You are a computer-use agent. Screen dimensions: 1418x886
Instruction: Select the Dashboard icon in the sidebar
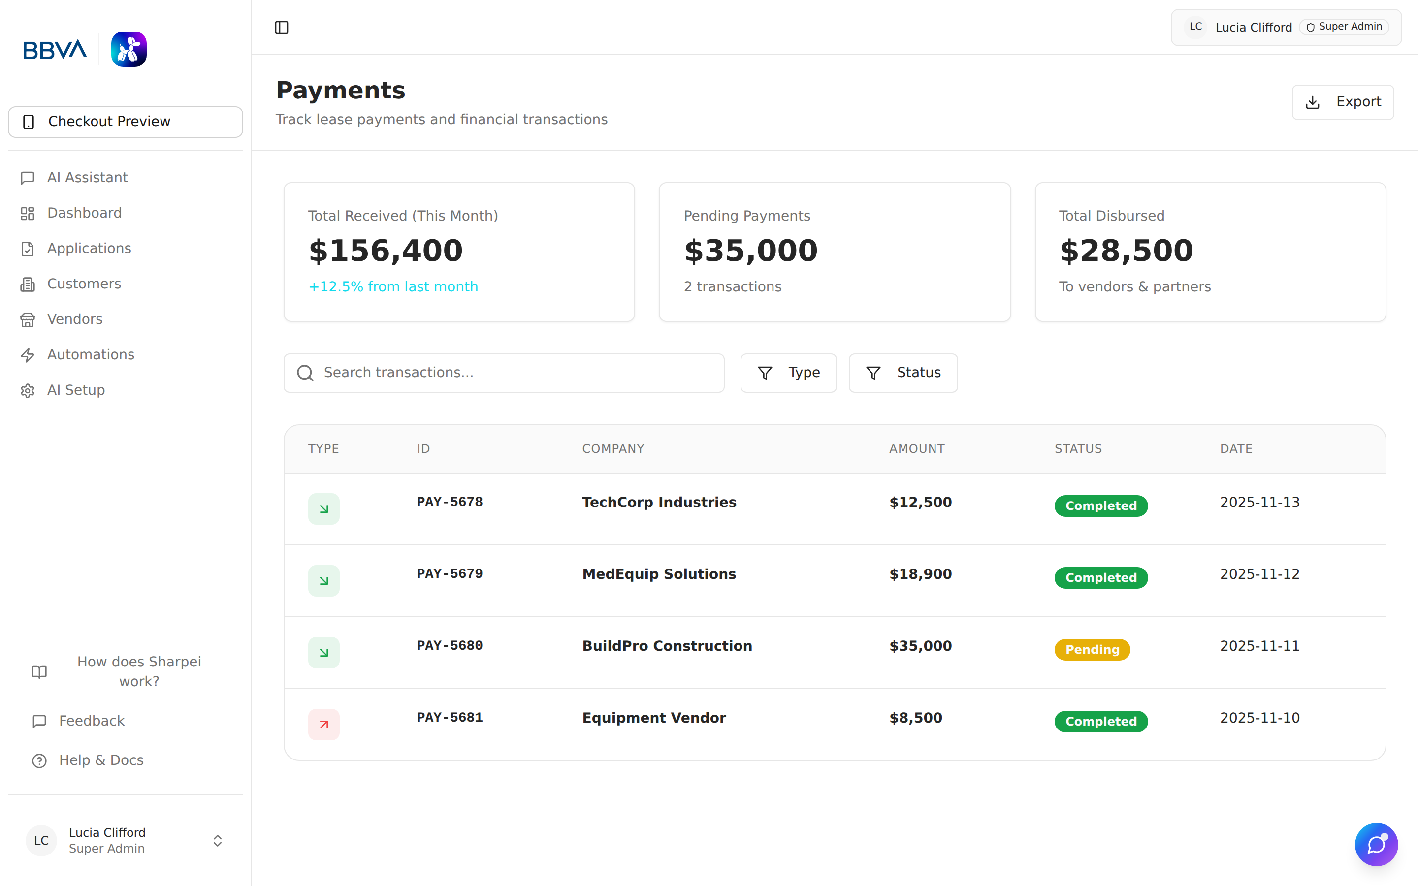tap(28, 213)
